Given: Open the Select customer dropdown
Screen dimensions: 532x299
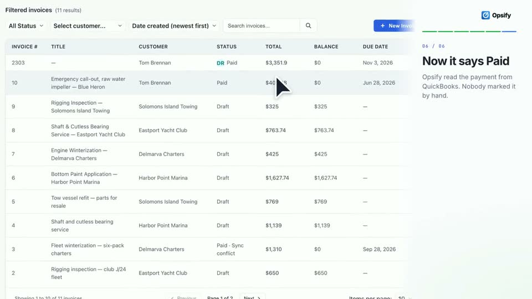Looking at the screenshot, I should pos(88,26).
